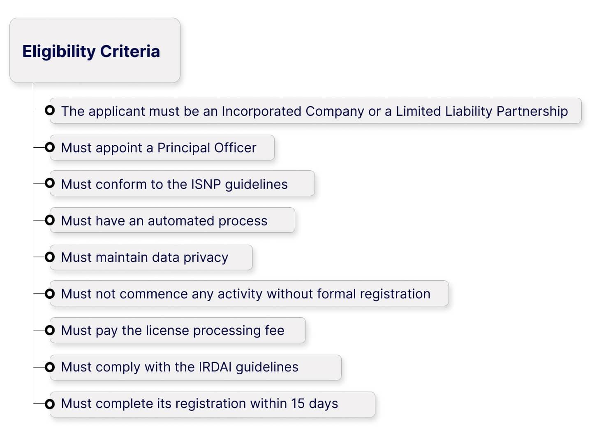Click the Eligibility Criteria heading box
Screen dimensions: 599x440
point(95,50)
